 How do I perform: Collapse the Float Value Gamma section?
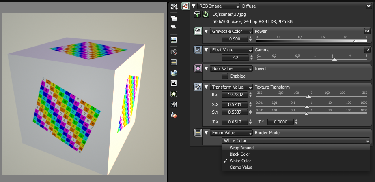pos(206,50)
